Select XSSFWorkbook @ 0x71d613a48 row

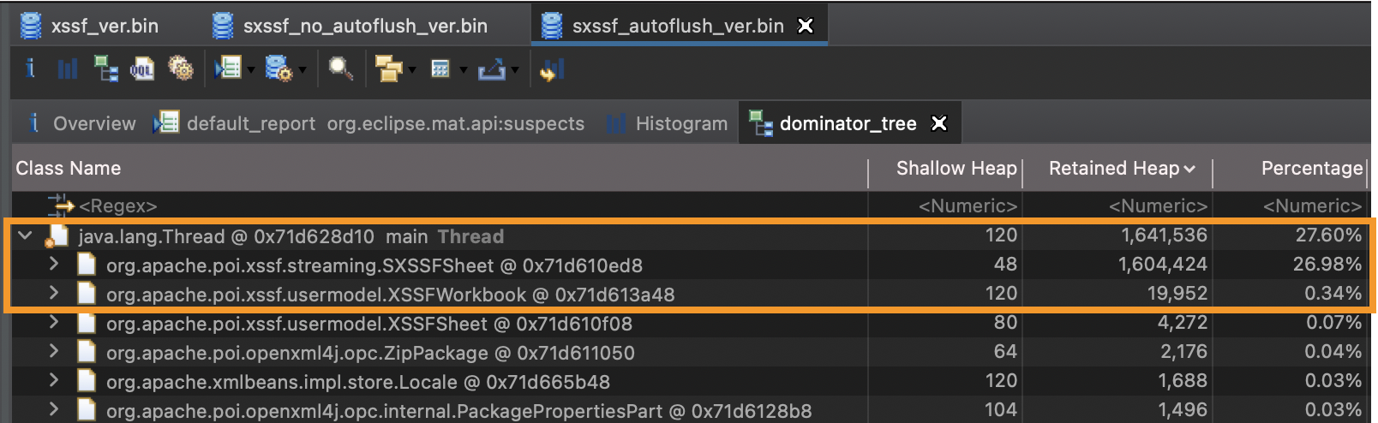[689, 294]
